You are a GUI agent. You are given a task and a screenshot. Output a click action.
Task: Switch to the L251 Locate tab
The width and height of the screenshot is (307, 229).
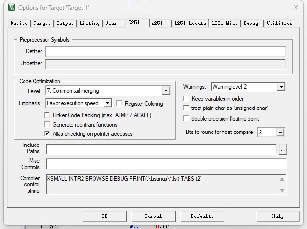(x=190, y=23)
